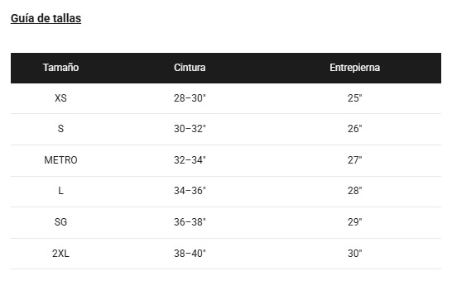Click the 27" inseam value
This screenshot has height=304, width=452.
point(355,160)
